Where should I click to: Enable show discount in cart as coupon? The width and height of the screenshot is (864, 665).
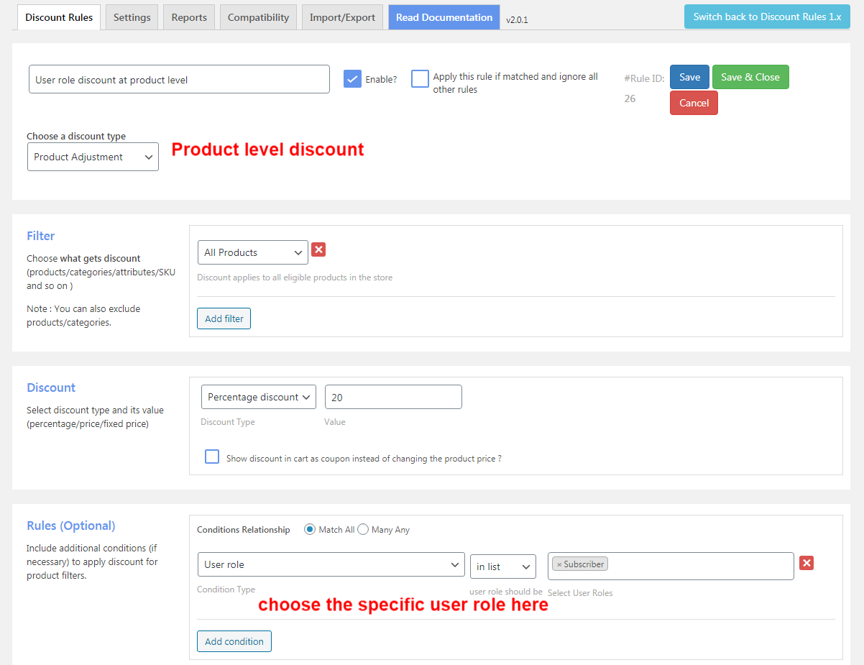tap(212, 457)
